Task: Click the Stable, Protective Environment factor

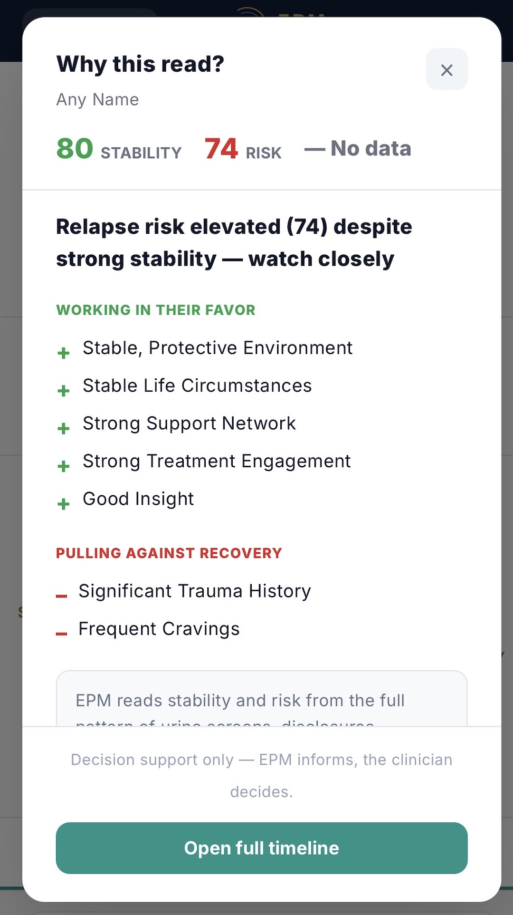Action: 218,348
